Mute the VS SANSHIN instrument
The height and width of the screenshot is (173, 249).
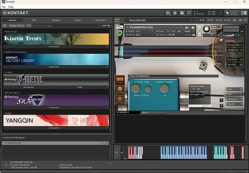pos(200,34)
